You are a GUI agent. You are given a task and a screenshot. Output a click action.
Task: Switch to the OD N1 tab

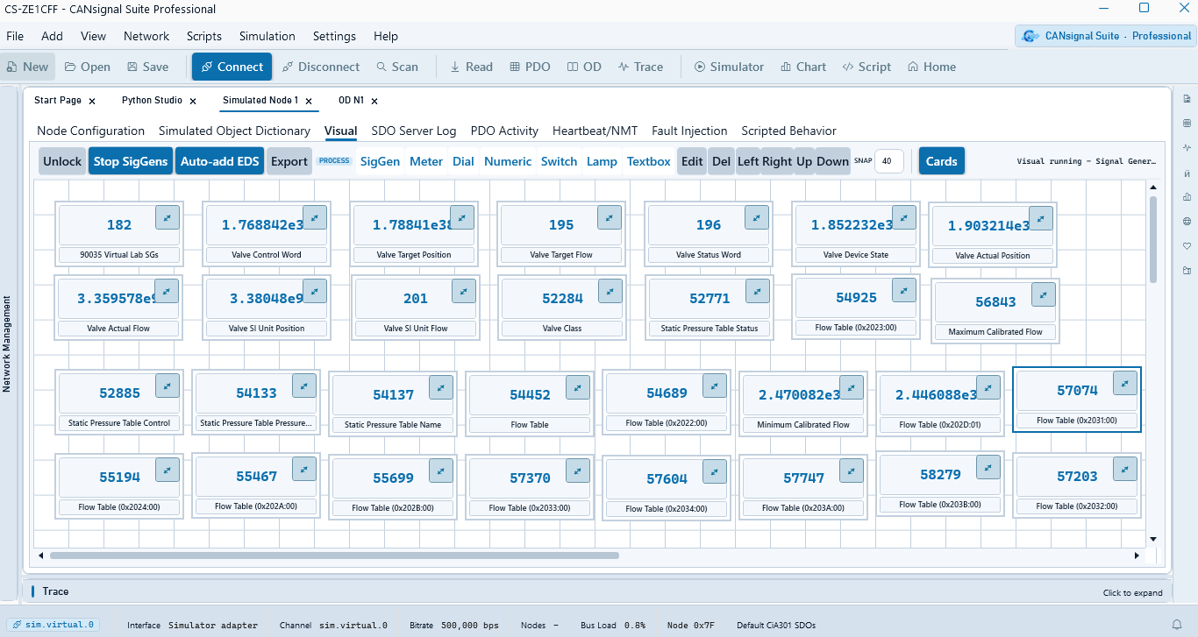(x=351, y=101)
